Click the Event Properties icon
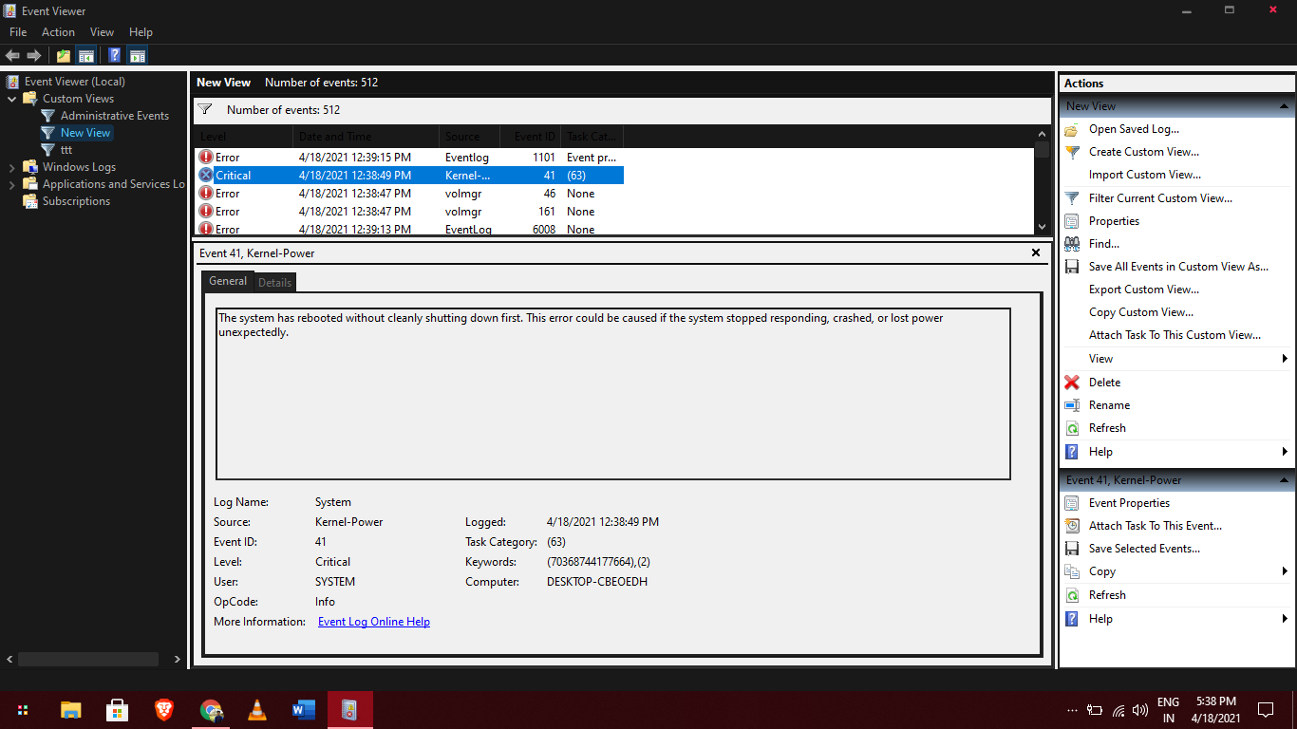 click(x=1072, y=503)
